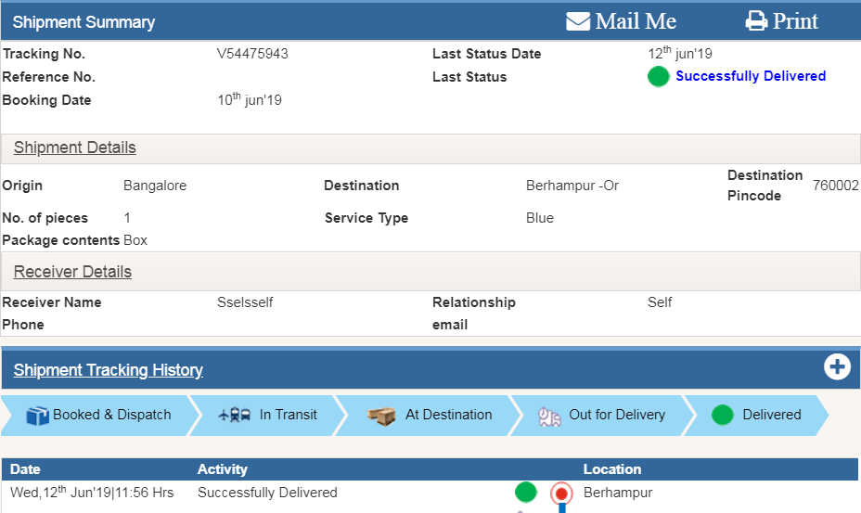Image resolution: width=861 pixels, height=513 pixels.
Task: Click the green Delivered stage circle
Action: (x=723, y=416)
